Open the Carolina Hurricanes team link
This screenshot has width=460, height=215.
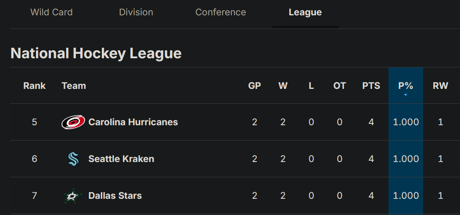click(x=133, y=122)
